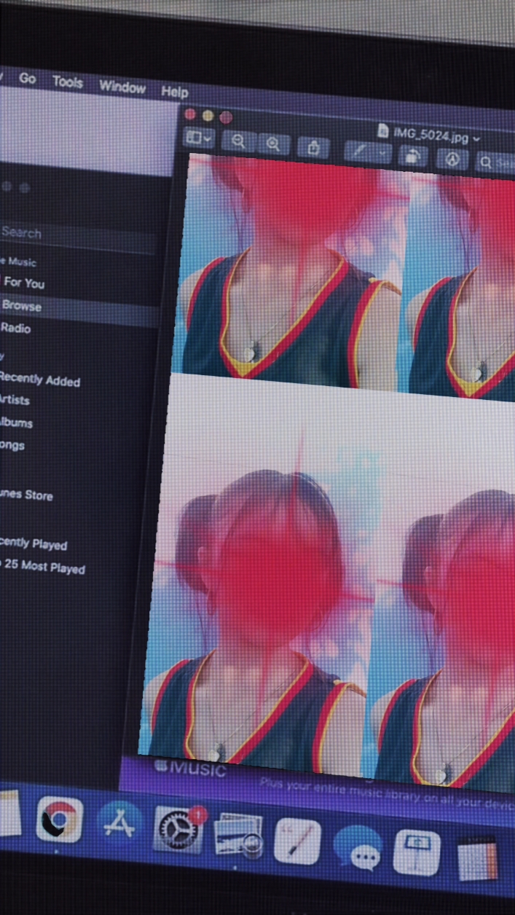Open the sidebar view mode dropdown
This screenshot has height=915, width=515.
point(197,137)
